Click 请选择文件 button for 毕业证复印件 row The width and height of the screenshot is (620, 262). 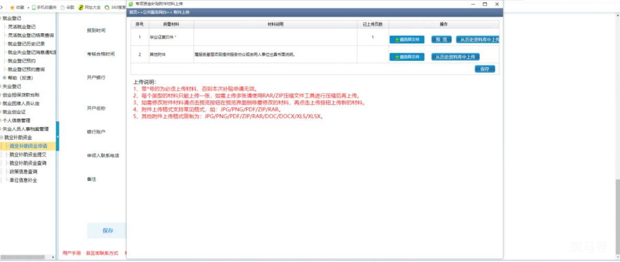pyautogui.click(x=407, y=40)
